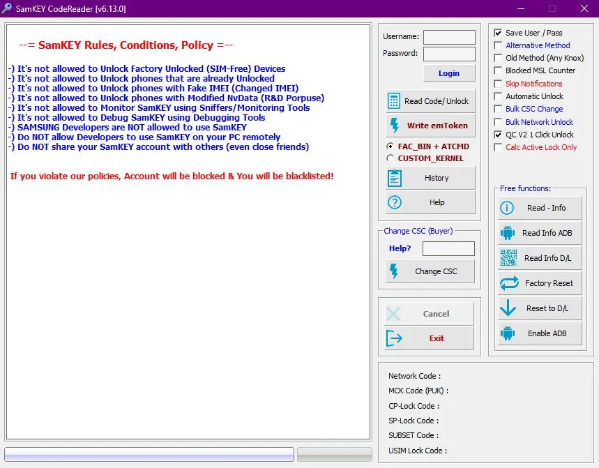Click the Factory Reset label
The height and width of the screenshot is (468, 599).
[x=549, y=283]
